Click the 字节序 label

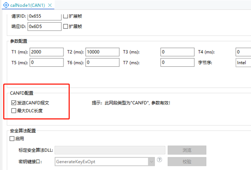click(x=205, y=63)
